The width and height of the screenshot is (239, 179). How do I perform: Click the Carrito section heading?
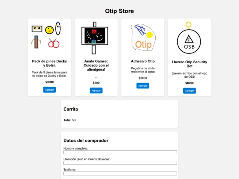tap(71, 109)
